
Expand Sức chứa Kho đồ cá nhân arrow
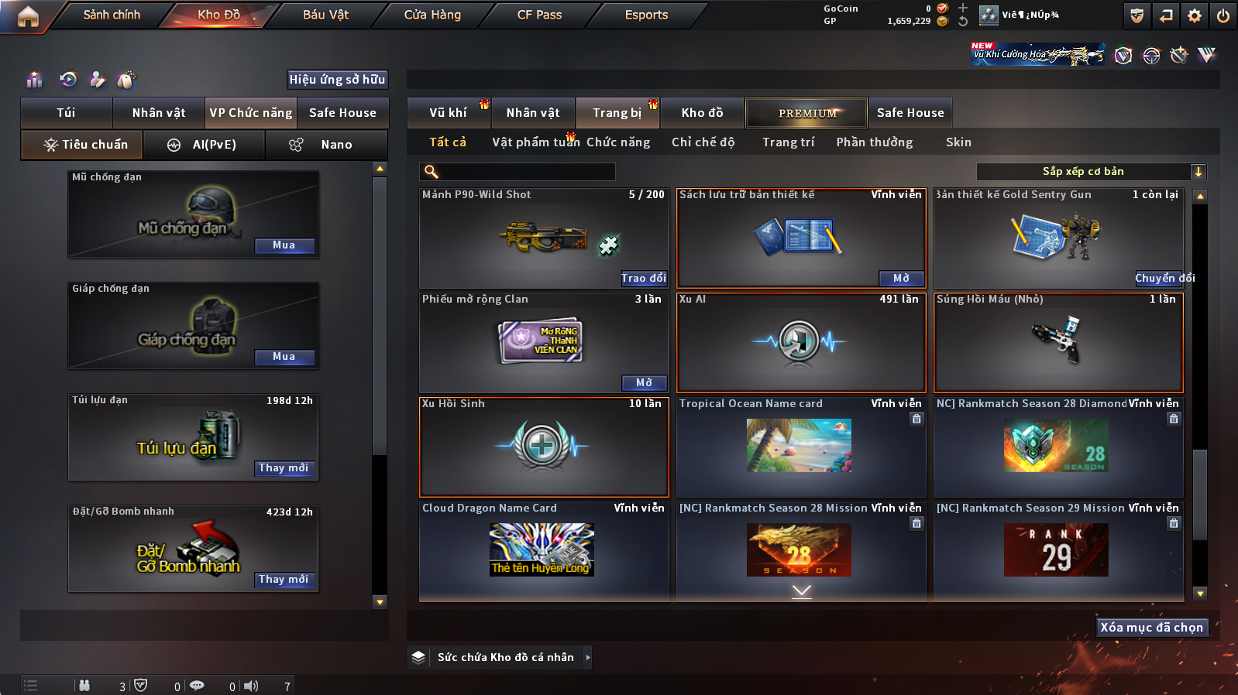(x=588, y=657)
